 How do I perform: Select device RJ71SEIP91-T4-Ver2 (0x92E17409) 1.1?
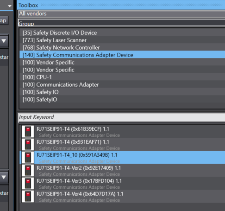click(x=122, y=171)
